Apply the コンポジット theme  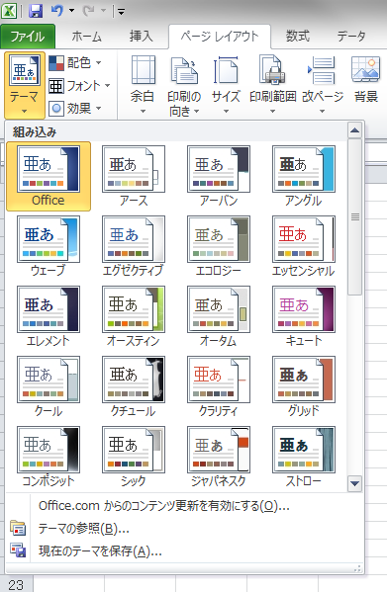48,458
